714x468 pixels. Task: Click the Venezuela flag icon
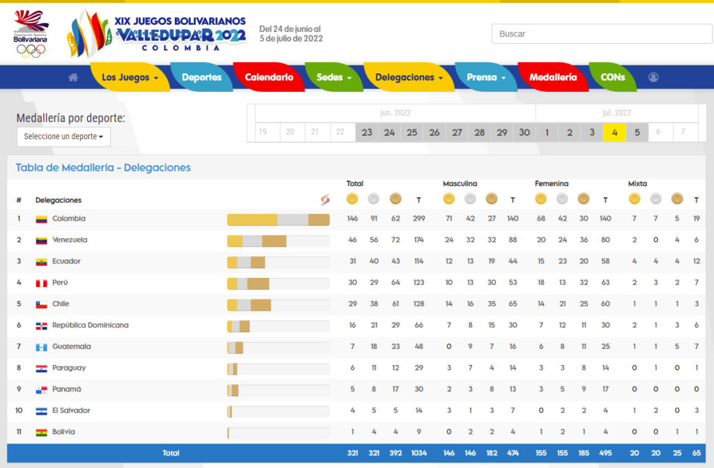tap(41, 240)
